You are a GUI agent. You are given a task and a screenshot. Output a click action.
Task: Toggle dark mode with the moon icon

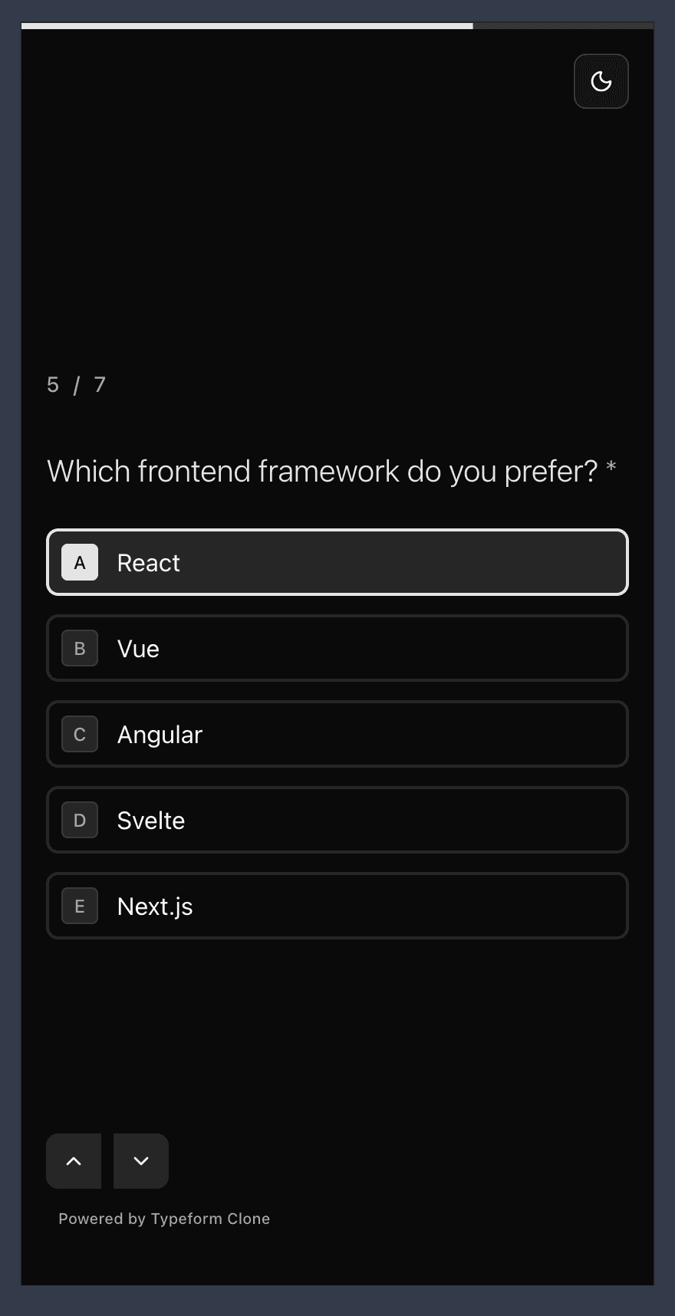click(601, 81)
